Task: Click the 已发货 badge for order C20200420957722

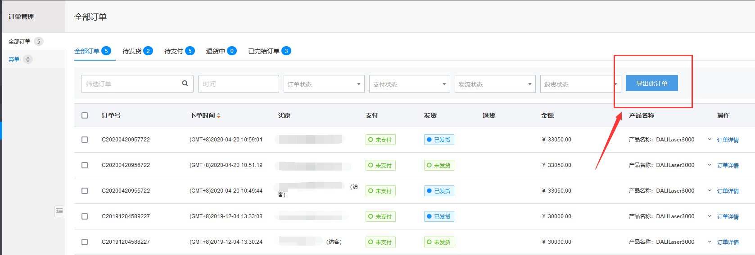Action: pyautogui.click(x=439, y=140)
